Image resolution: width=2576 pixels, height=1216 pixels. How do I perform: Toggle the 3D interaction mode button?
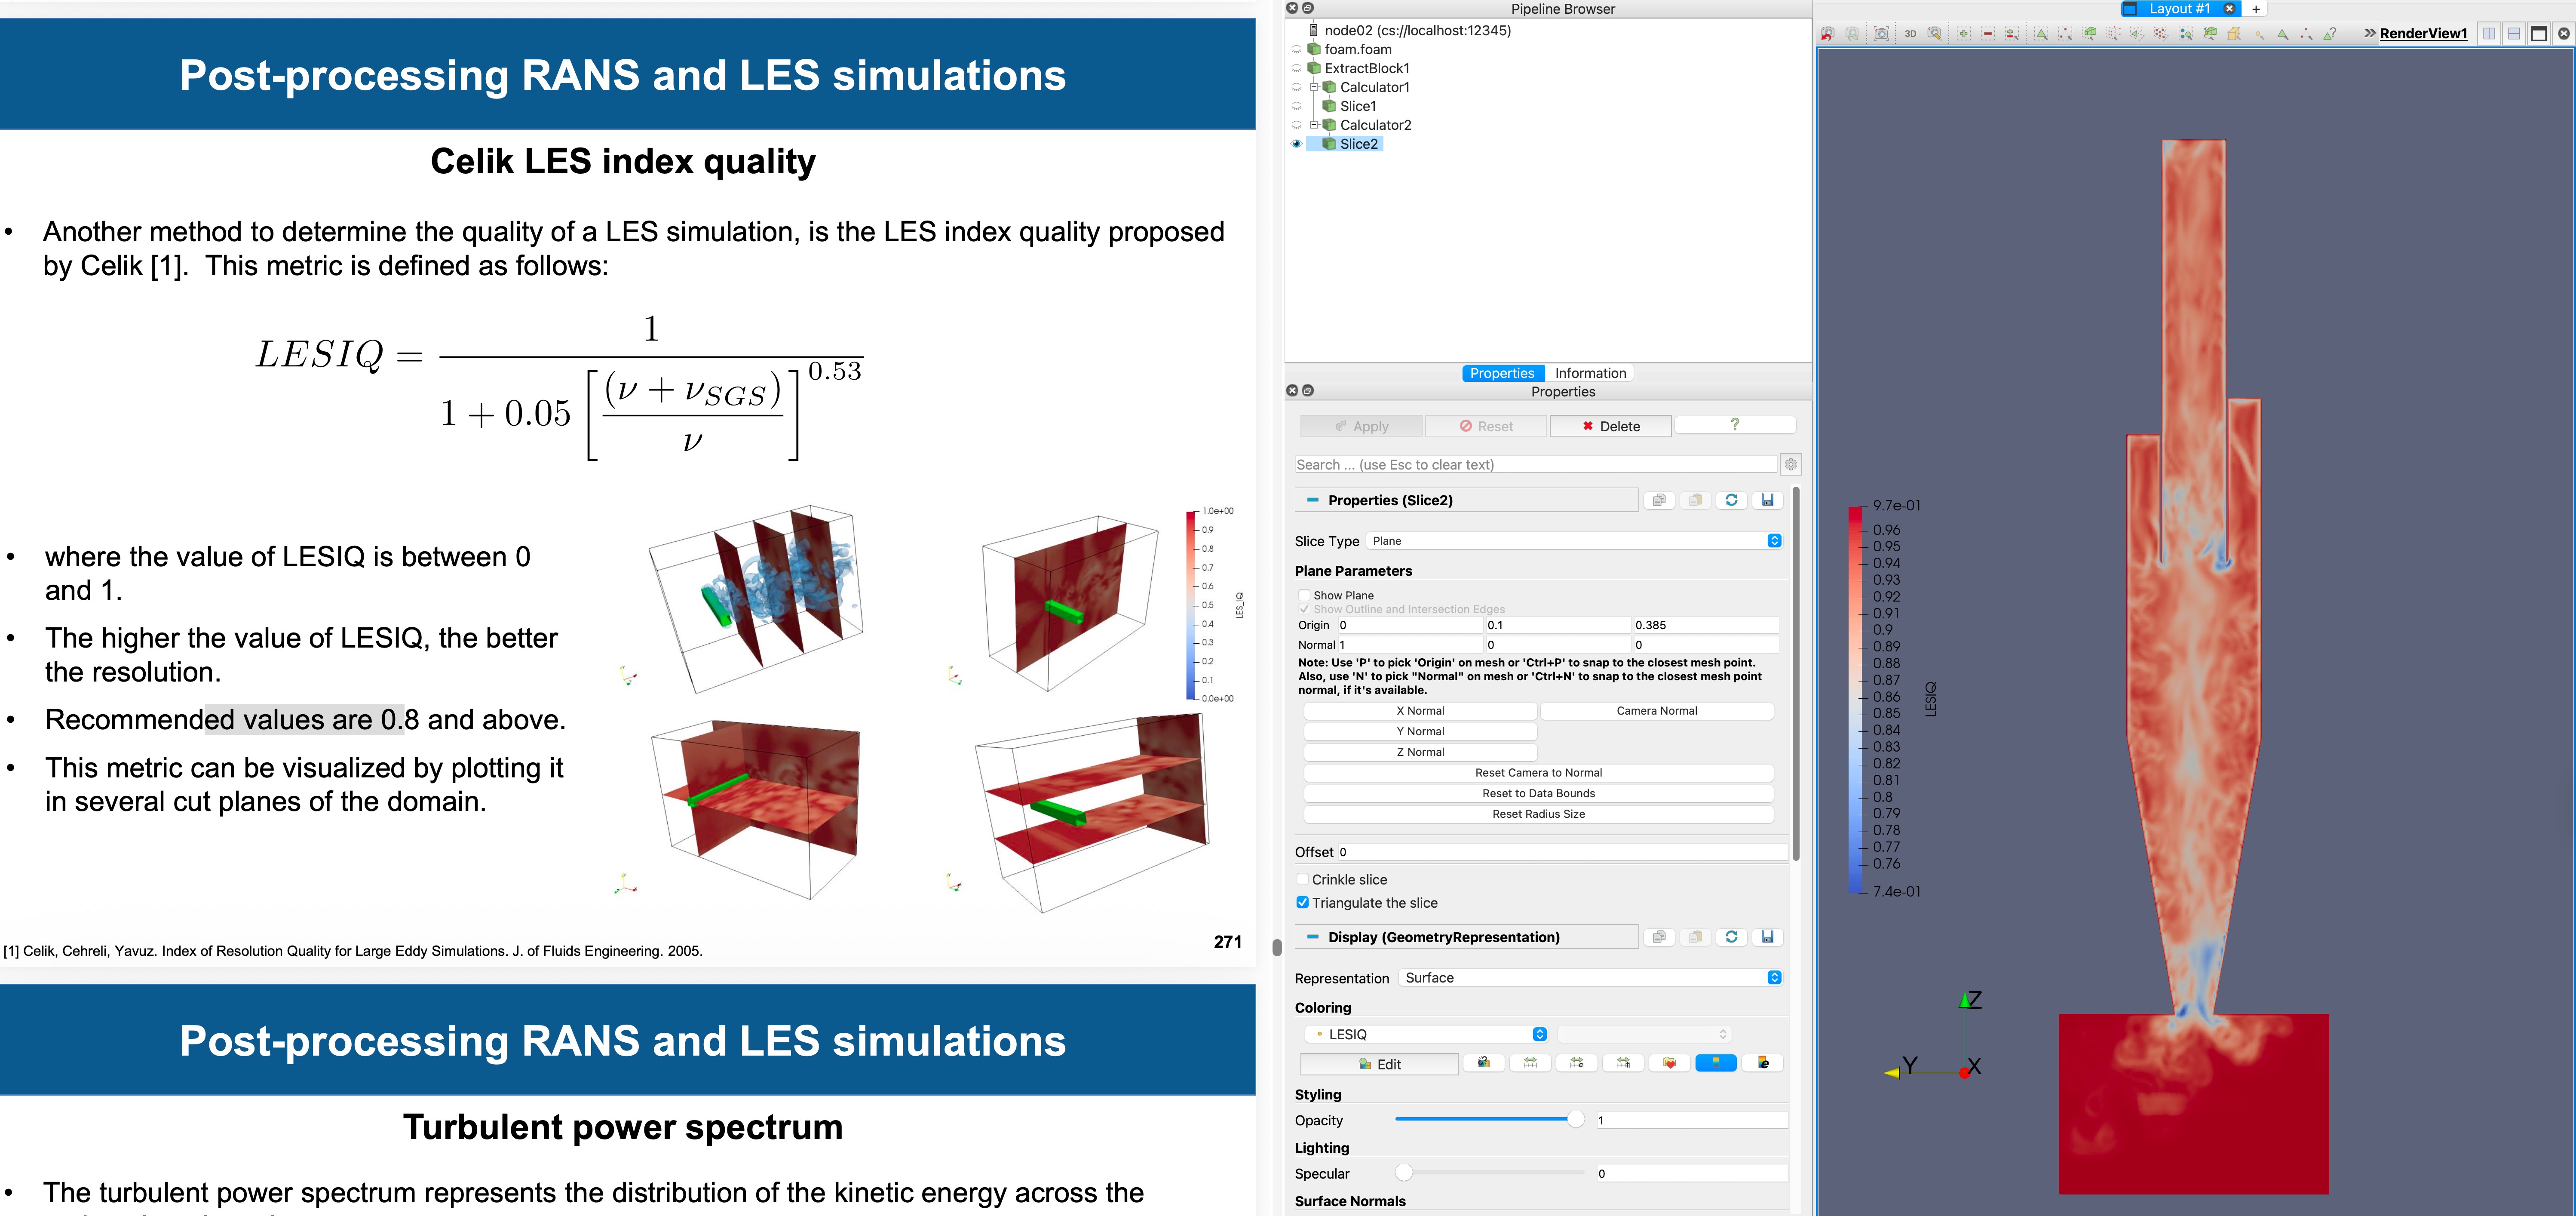[x=1910, y=34]
